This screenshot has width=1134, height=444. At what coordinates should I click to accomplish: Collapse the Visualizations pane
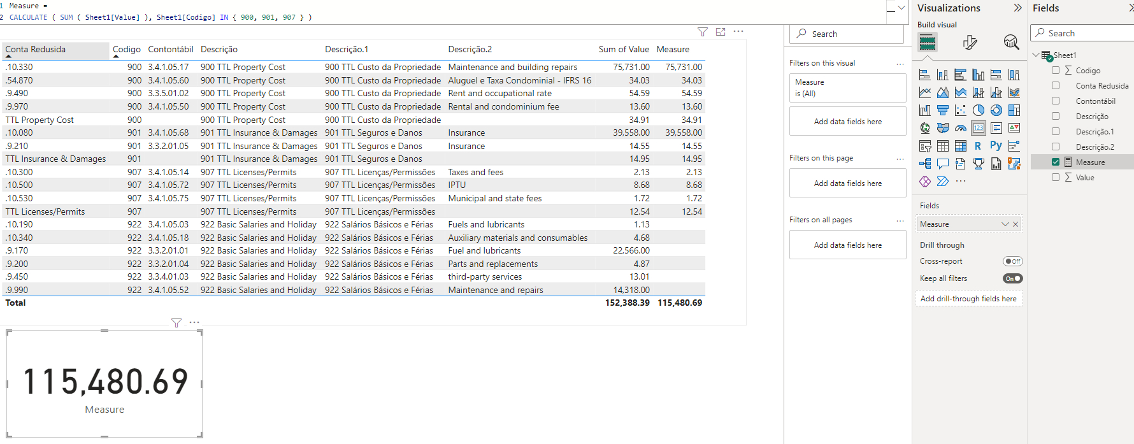click(1017, 8)
